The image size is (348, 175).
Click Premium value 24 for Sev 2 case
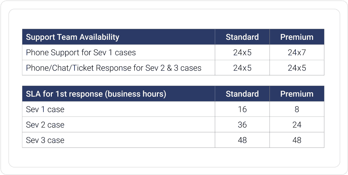[x=297, y=125]
